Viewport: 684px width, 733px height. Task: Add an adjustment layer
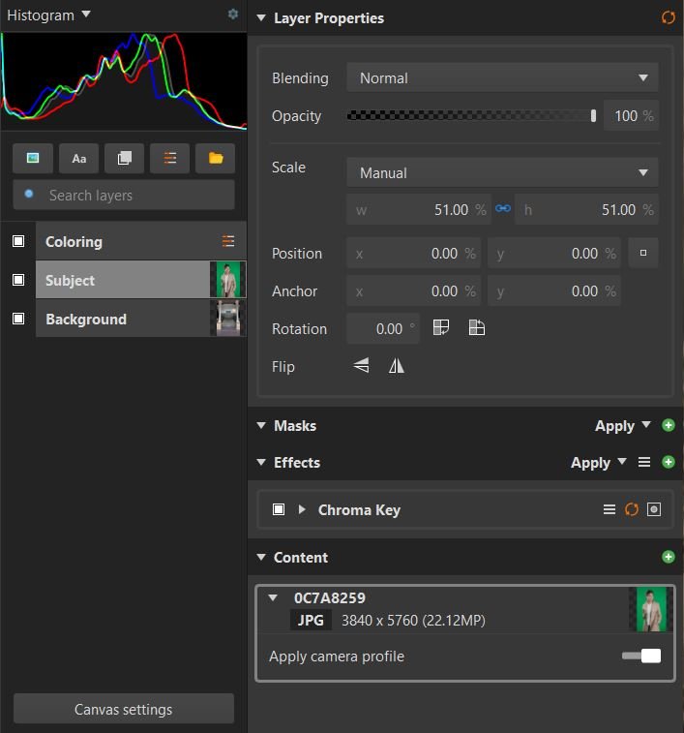click(169, 158)
